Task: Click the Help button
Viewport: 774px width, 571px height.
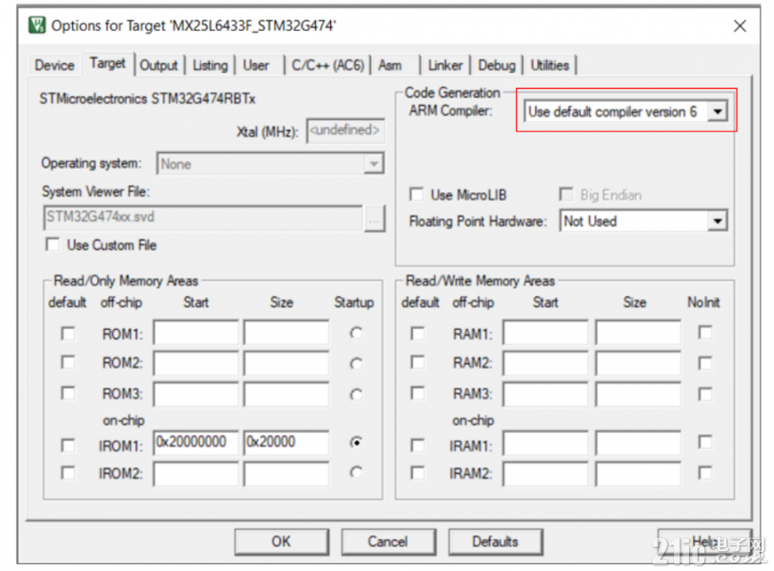Action: [x=704, y=542]
